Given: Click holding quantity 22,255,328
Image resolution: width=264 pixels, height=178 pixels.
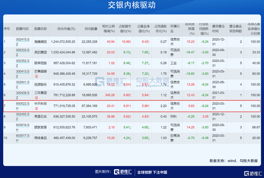Looking at the screenshot, I should point(90,42).
